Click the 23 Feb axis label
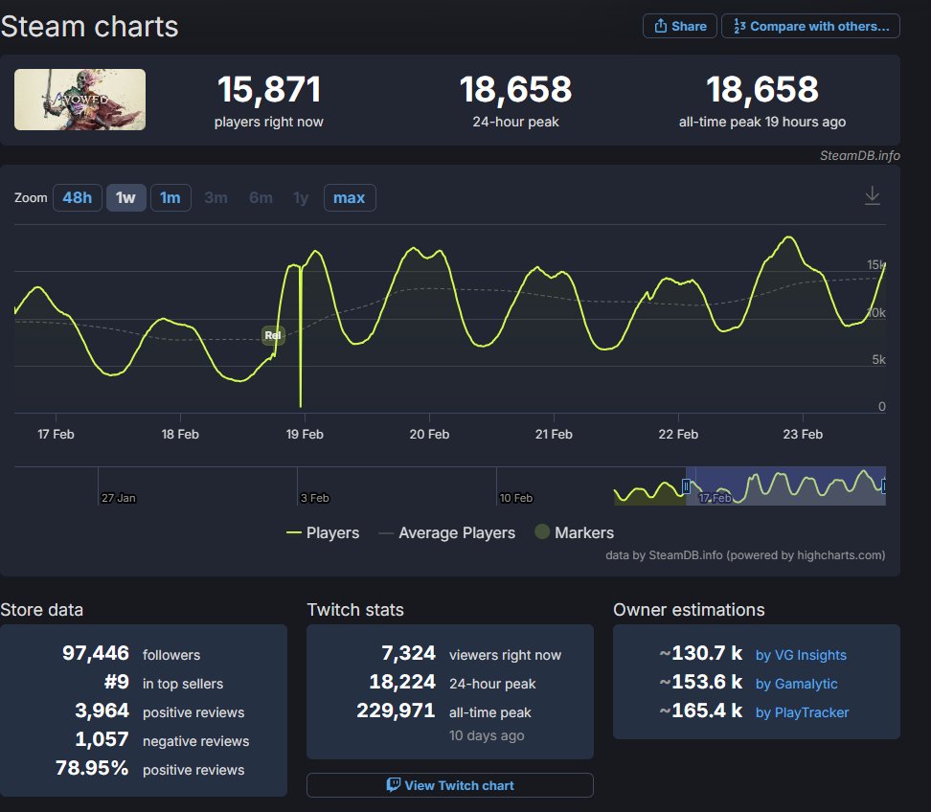Viewport: 931px width, 812px height. tap(803, 434)
